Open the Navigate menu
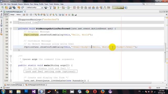 click(14, 4)
